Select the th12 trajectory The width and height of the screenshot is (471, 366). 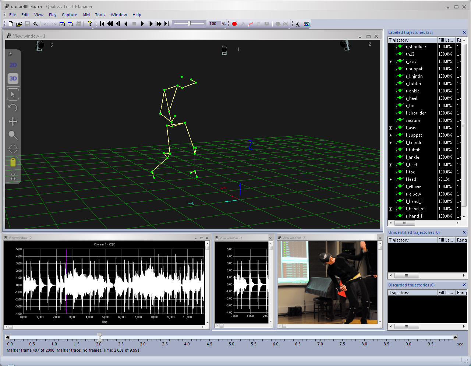[410, 54]
